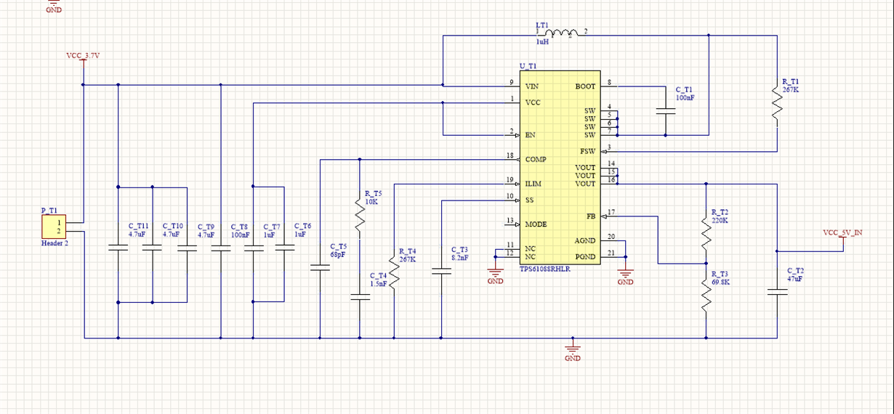Screen dimensions: 894x414
Task: Select the C_T5 capacitor symbol
Action: (x=319, y=267)
